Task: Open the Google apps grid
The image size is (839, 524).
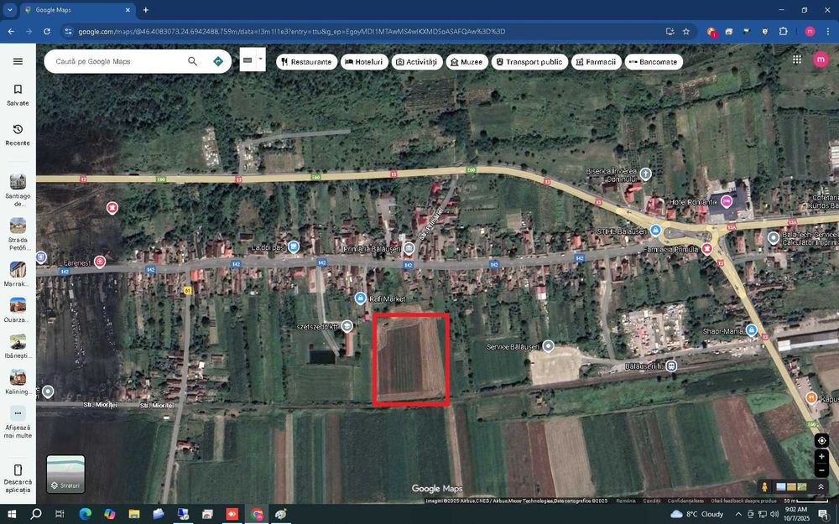Action: (797, 60)
